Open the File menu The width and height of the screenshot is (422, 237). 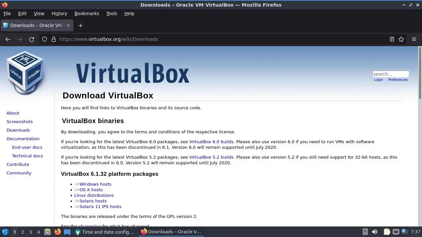point(7,13)
